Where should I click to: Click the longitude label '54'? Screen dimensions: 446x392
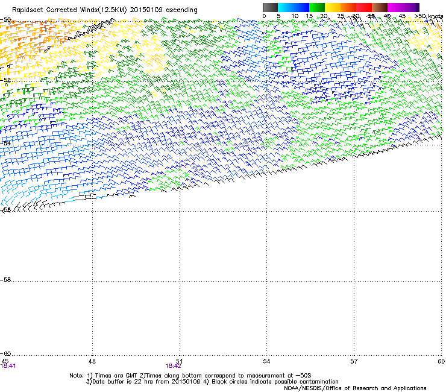[266, 361]
